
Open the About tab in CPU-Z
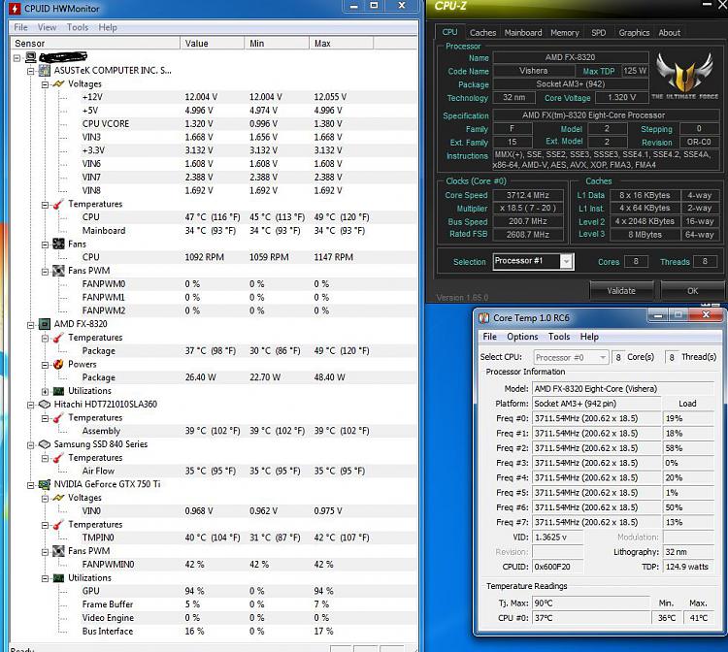tap(669, 33)
